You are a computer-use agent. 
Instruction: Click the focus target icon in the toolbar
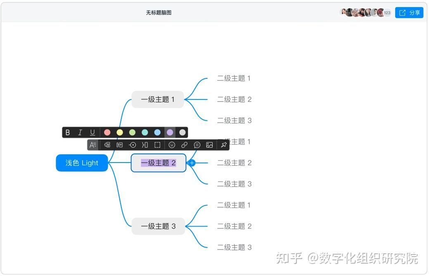(133, 145)
